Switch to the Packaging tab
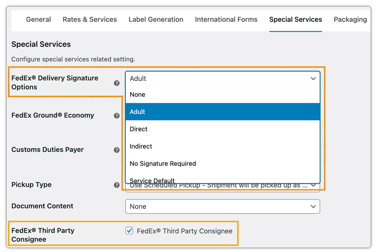Viewport: 377px width, 252px height. [350, 19]
